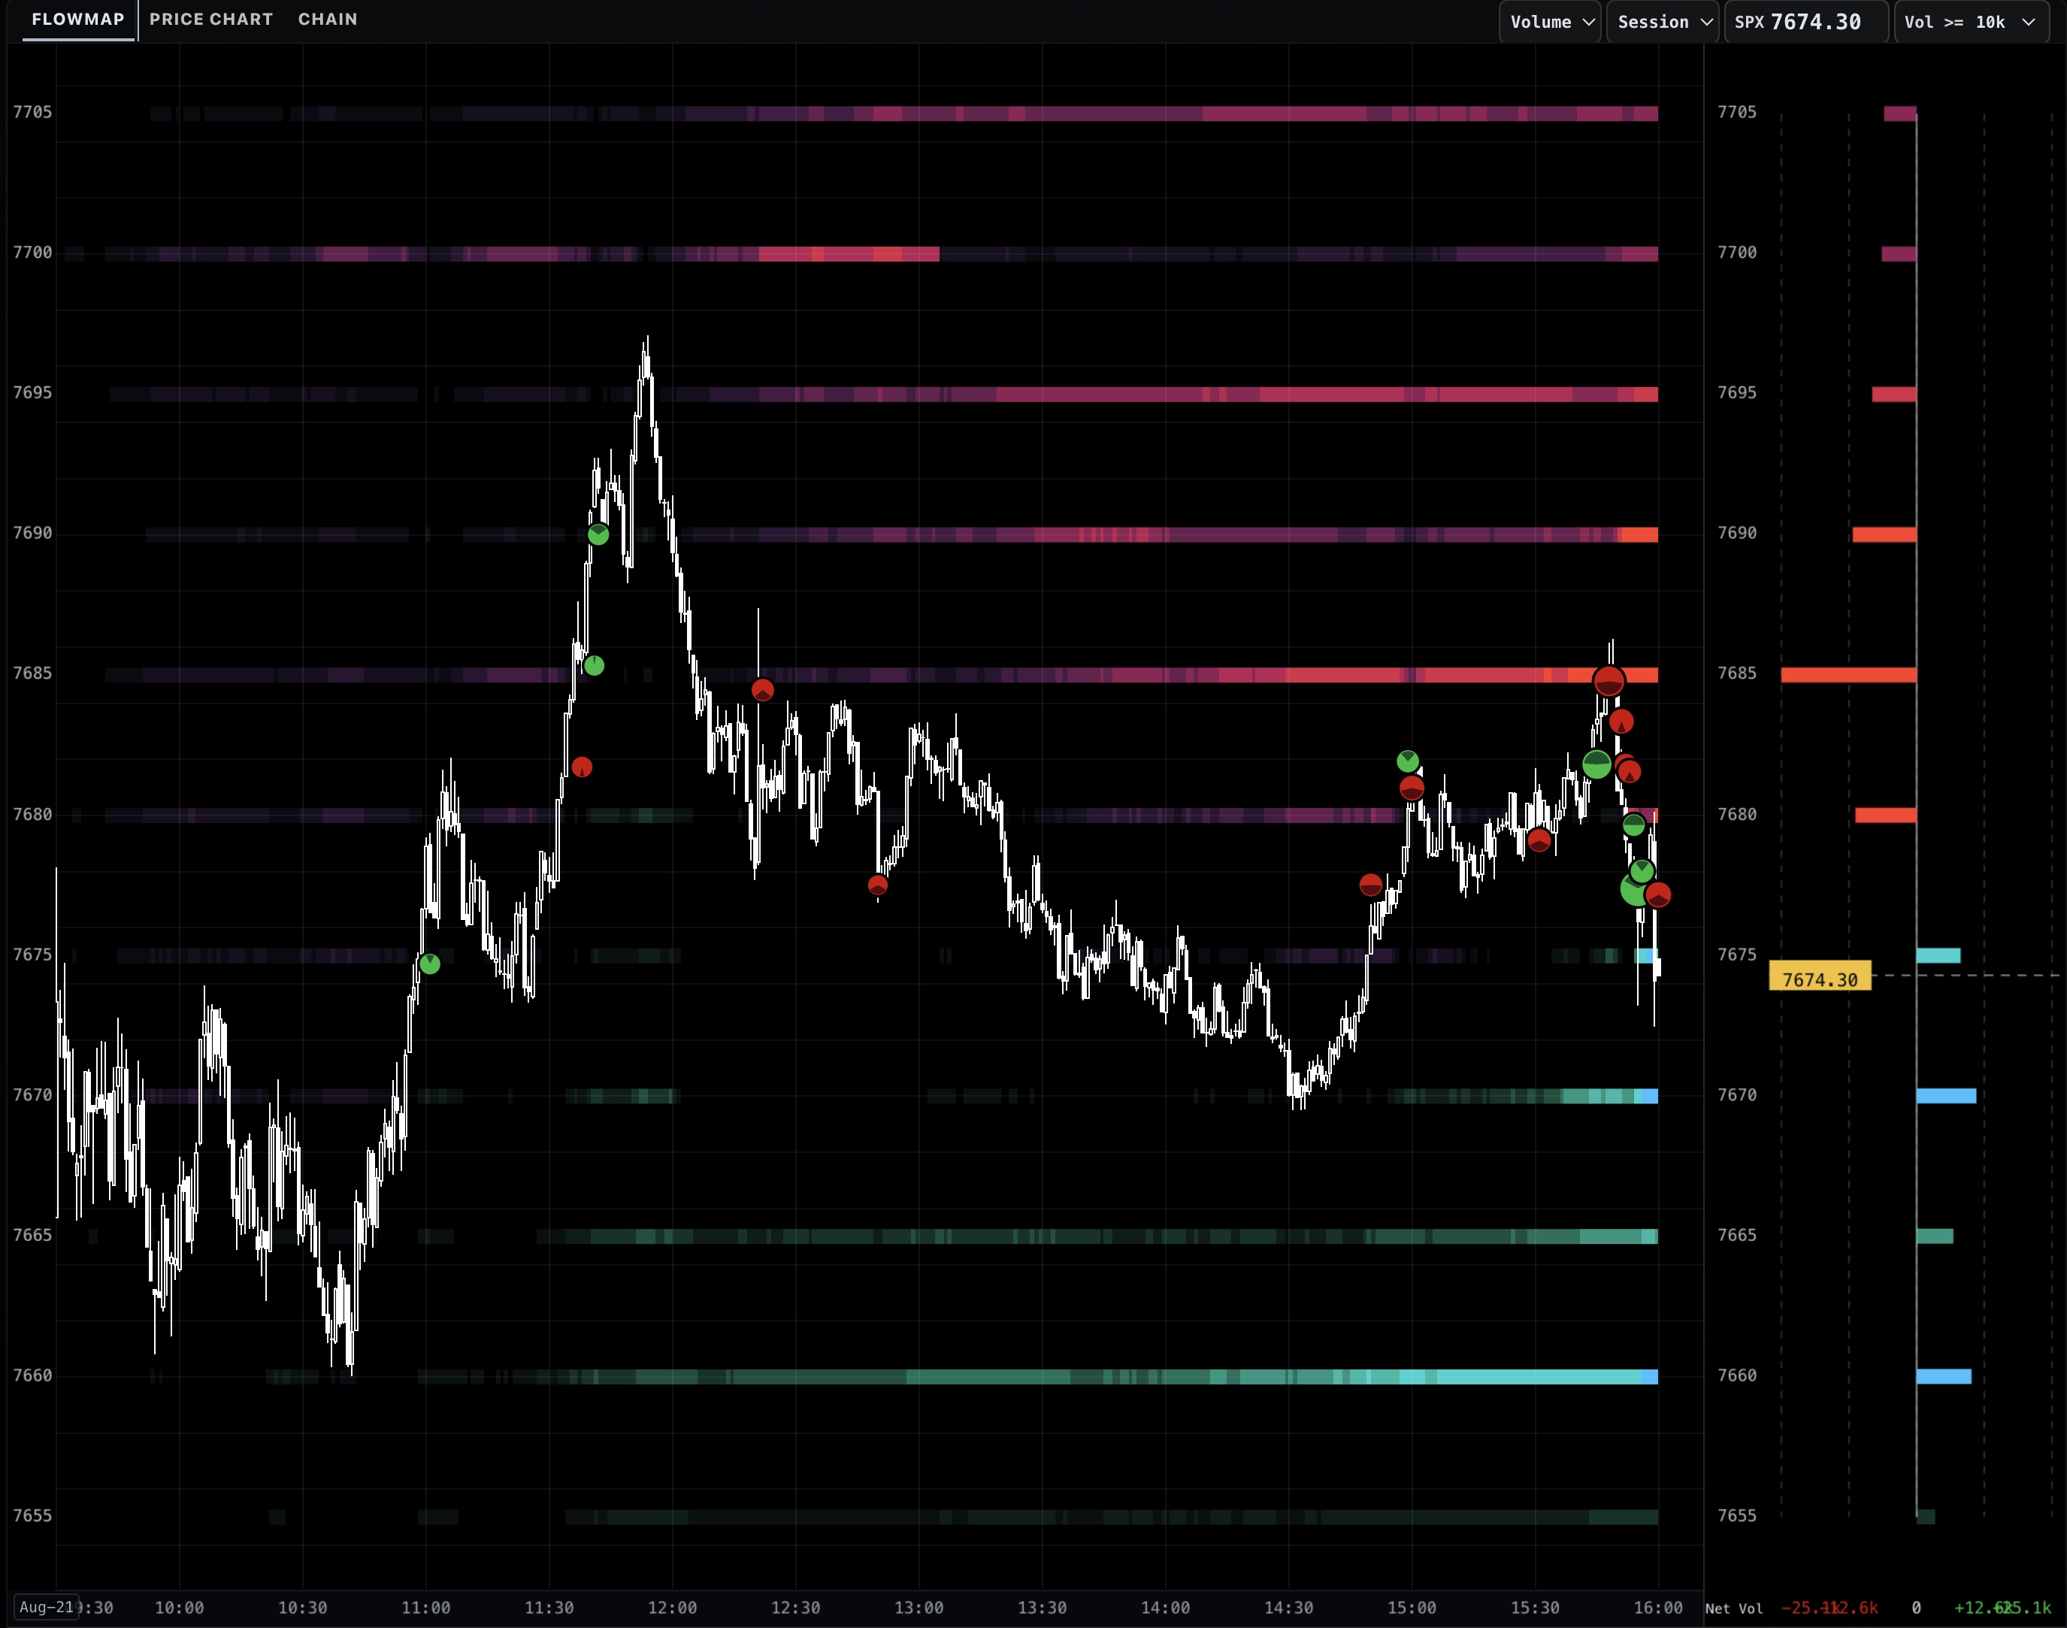Click the 7670 blue net volume bar

(x=1946, y=1095)
